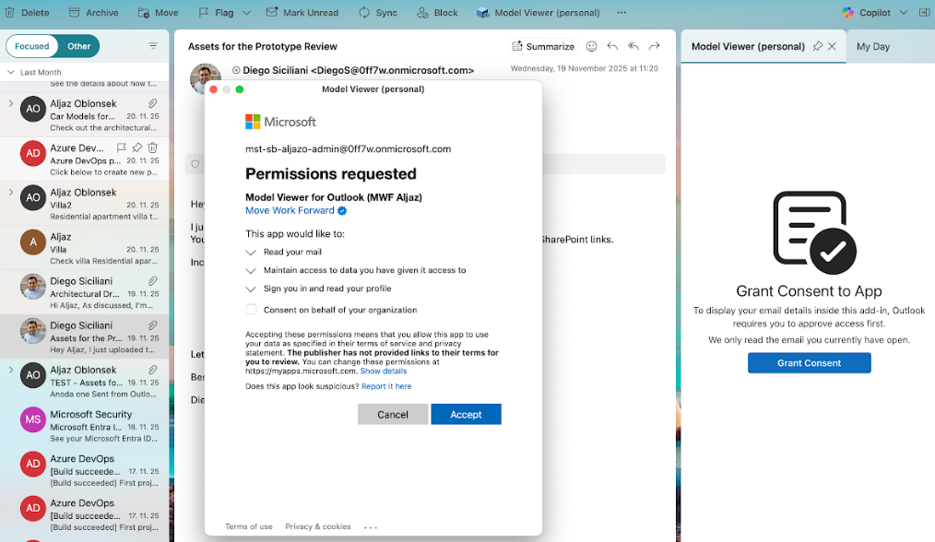Pin the Azure DevOps message in list
The image size is (935, 542).
pyautogui.click(x=137, y=147)
